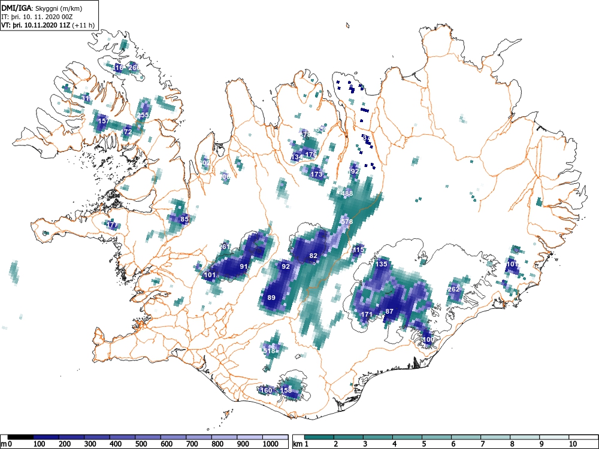Click the 'm0' label on the legend
The height and width of the screenshot is (449, 599).
click(x=7, y=444)
